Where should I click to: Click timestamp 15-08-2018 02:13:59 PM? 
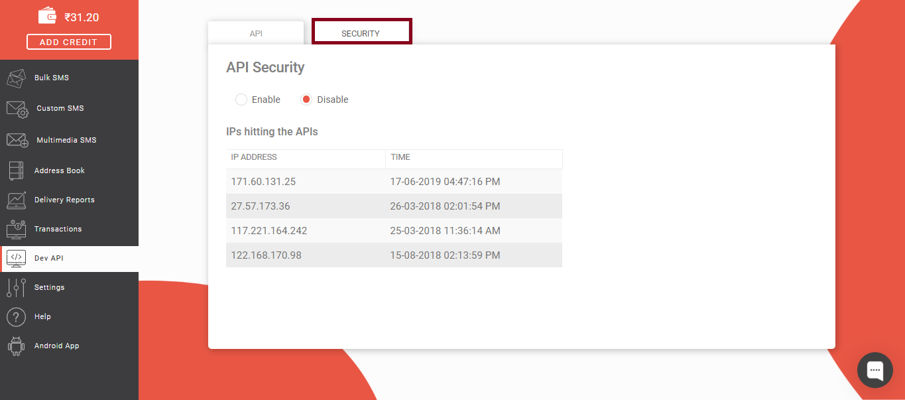point(446,255)
